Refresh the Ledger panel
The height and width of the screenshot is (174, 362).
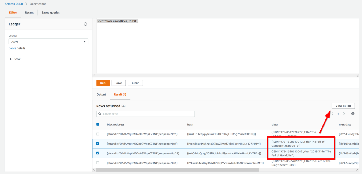(x=85, y=24)
